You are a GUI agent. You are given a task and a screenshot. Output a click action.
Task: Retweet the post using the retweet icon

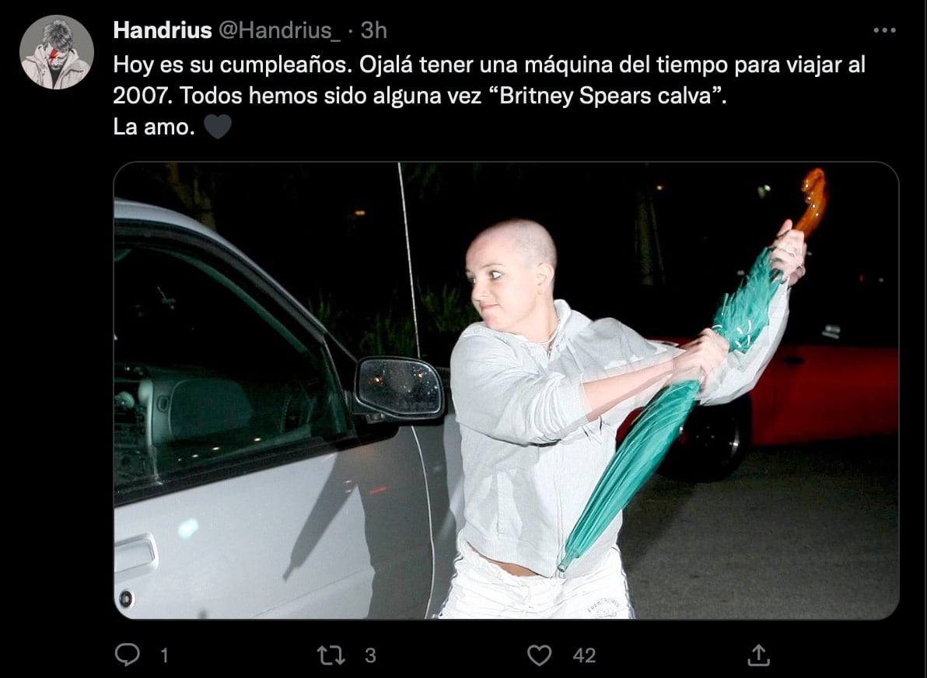[x=331, y=655]
